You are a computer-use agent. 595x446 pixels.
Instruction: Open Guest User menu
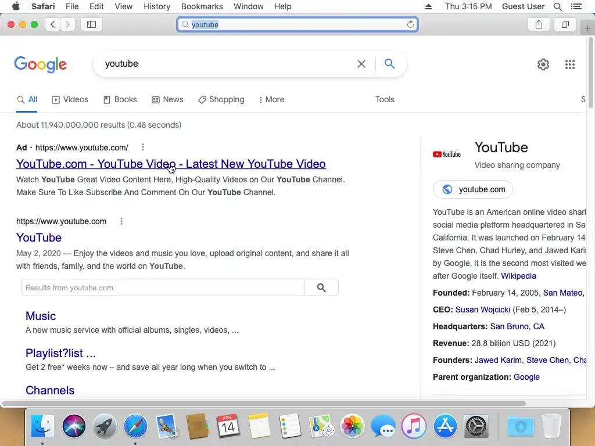tap(523, 6)
